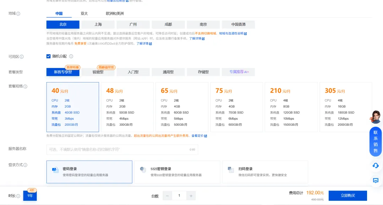Select the 扫码登录 login option
Image resolution: width=383 pixels, height=205 pixels.
[x=265, y=172]
